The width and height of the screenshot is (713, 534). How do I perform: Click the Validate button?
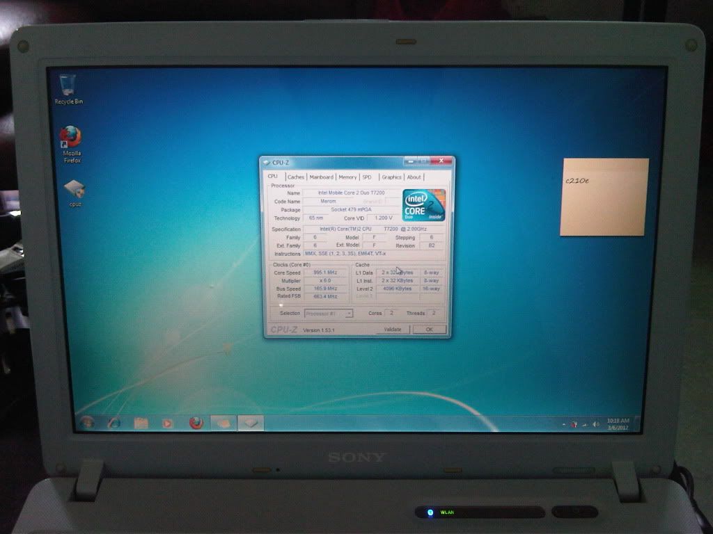click(x=393, y=329)
